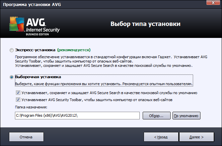Close the AVG installer window
The width and height of the screenshot is (222, 146).
[213, 3]
